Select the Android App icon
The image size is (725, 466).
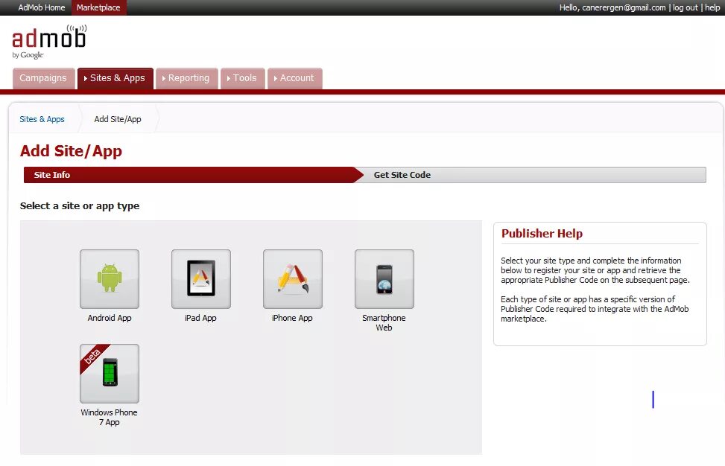coord(109,279)
